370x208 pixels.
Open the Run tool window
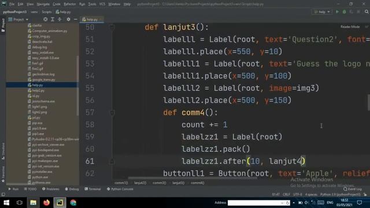(13, 189)
